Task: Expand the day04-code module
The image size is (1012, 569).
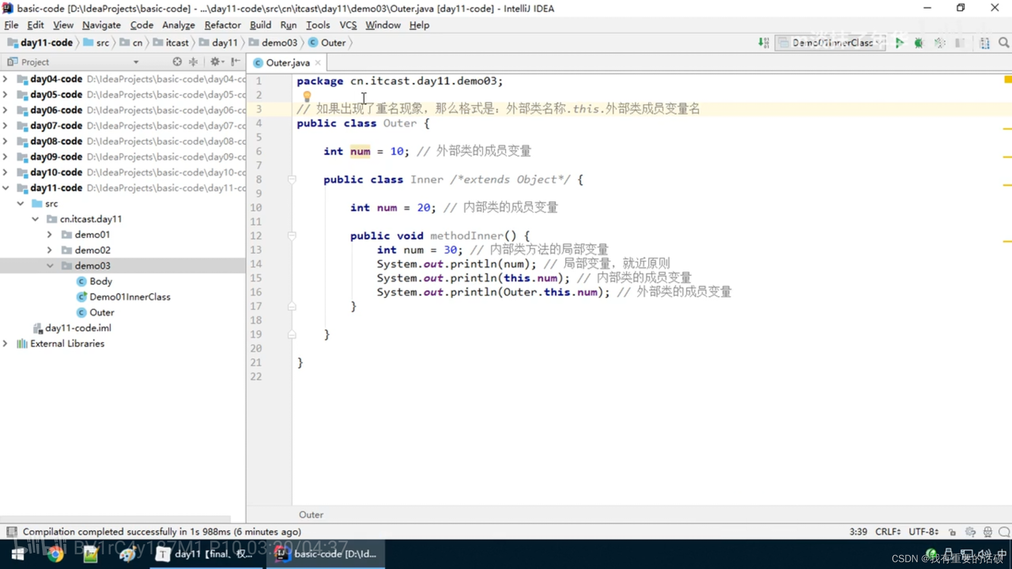Action: click(x=5, y=79)
